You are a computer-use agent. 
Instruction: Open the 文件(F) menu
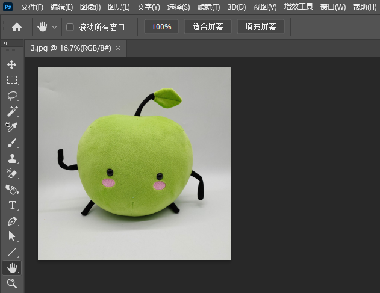click(x=32, y=7)
